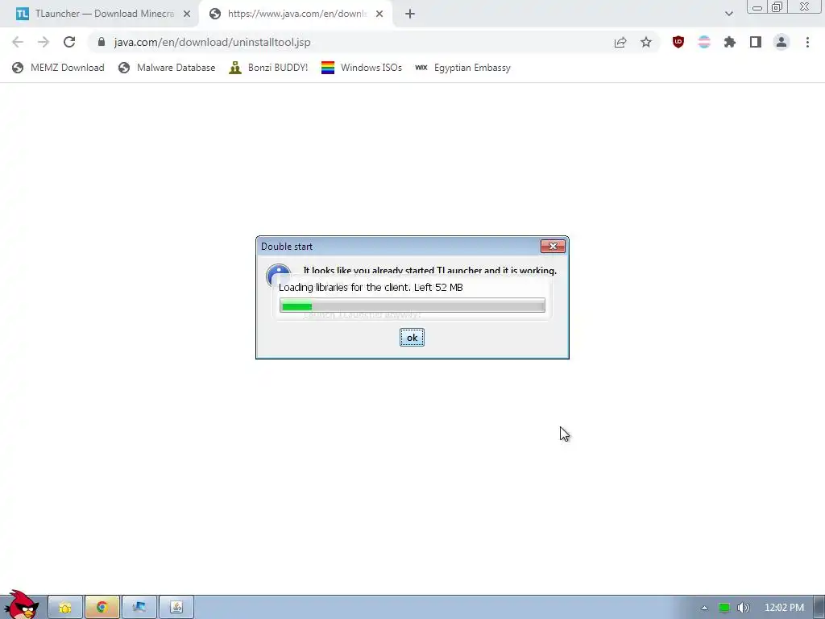Click the loading libraries progress bar
Image resolution: width=825 pixels, height=619 pixels.
[412, 305]
